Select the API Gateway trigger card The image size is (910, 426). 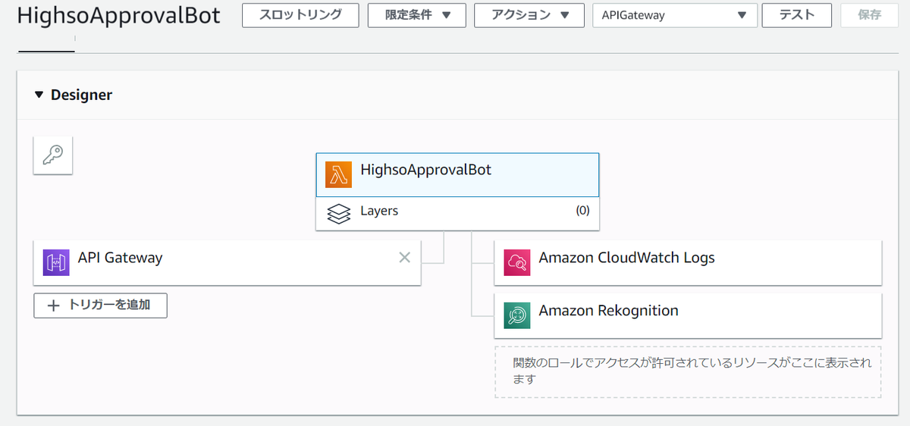(227, 262)
